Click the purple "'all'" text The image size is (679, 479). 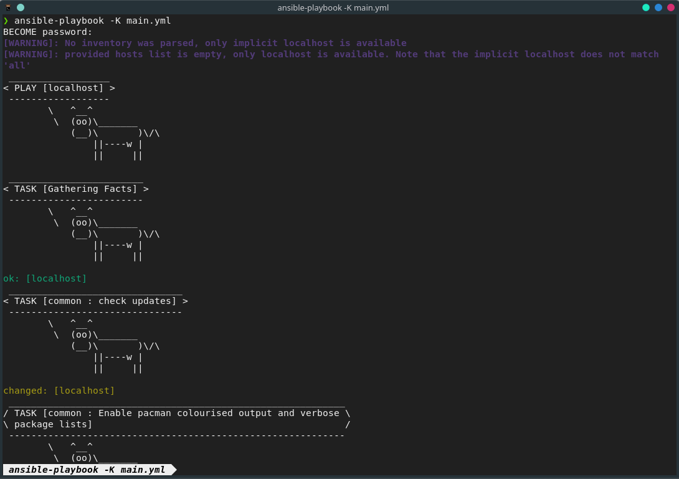point(17,66)
